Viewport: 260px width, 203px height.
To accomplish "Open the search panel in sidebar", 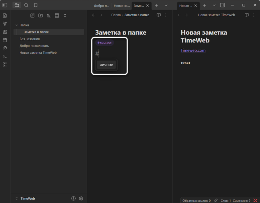I will (26, 5).
